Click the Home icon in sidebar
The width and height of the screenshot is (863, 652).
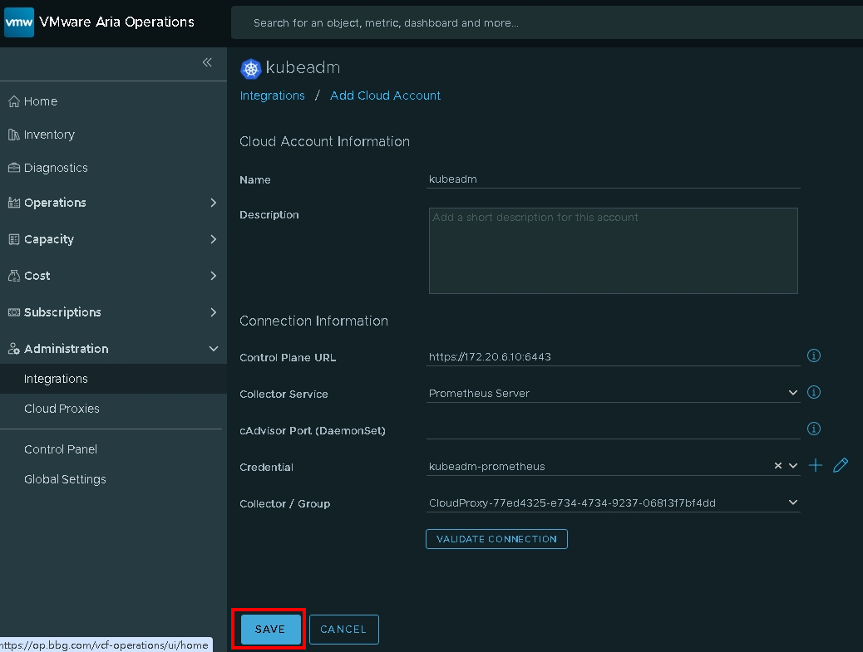14,101
